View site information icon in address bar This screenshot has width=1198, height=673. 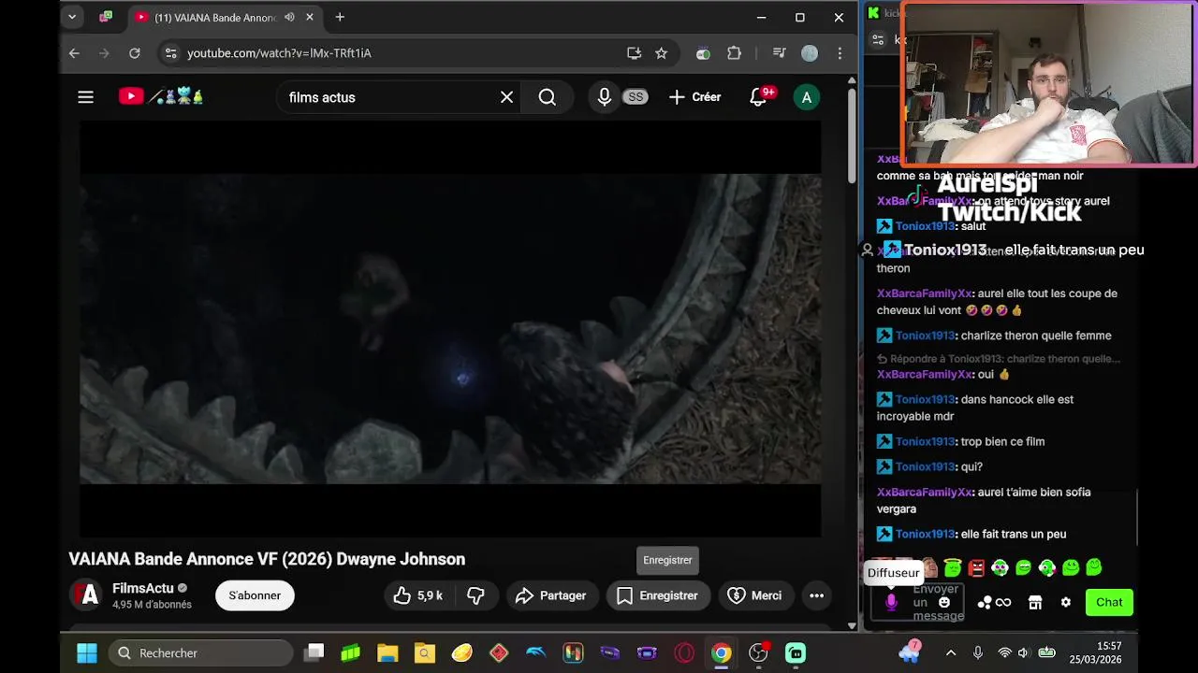point(170,53)
